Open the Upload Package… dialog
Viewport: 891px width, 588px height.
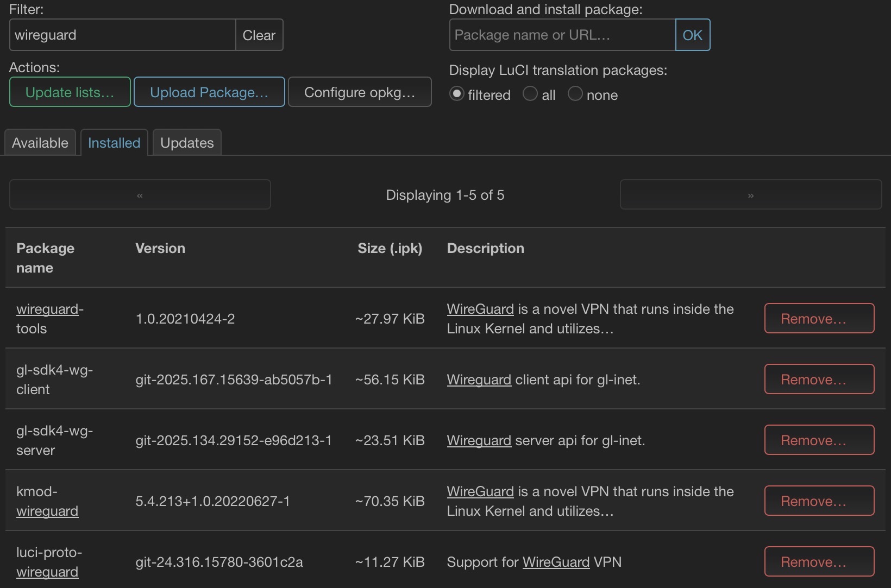click(x=209, y=92)
